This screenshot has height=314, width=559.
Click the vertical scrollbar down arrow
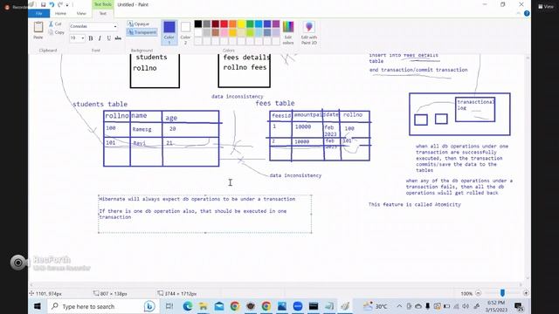[x=528, y=278]
